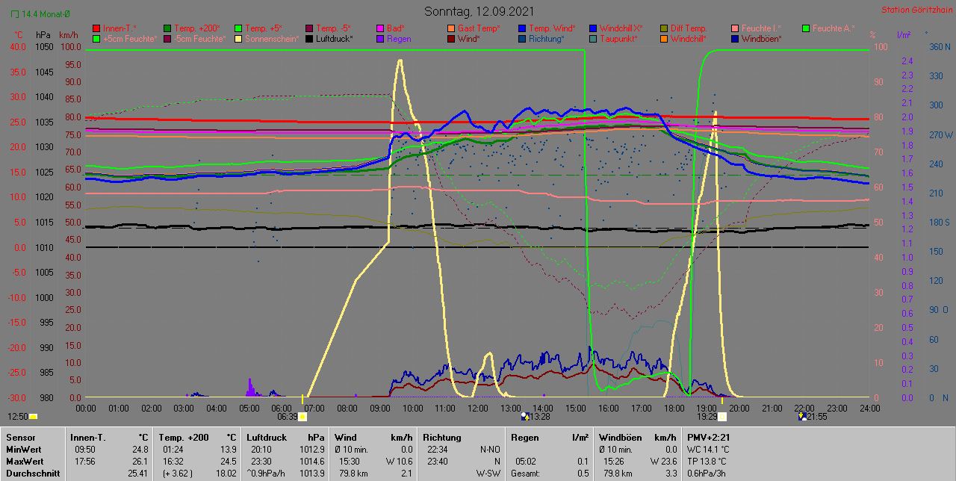Click the olive Diff Temp. legend swatch
The height and width of the screenshot is (481, 956).
point(664,28)
